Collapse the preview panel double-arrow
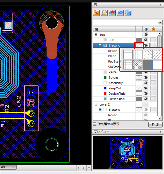The image size is (164, 174). click(x=161, y=132)
